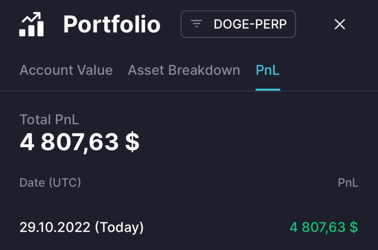Click the Portfolio heading text

[112, 24]
